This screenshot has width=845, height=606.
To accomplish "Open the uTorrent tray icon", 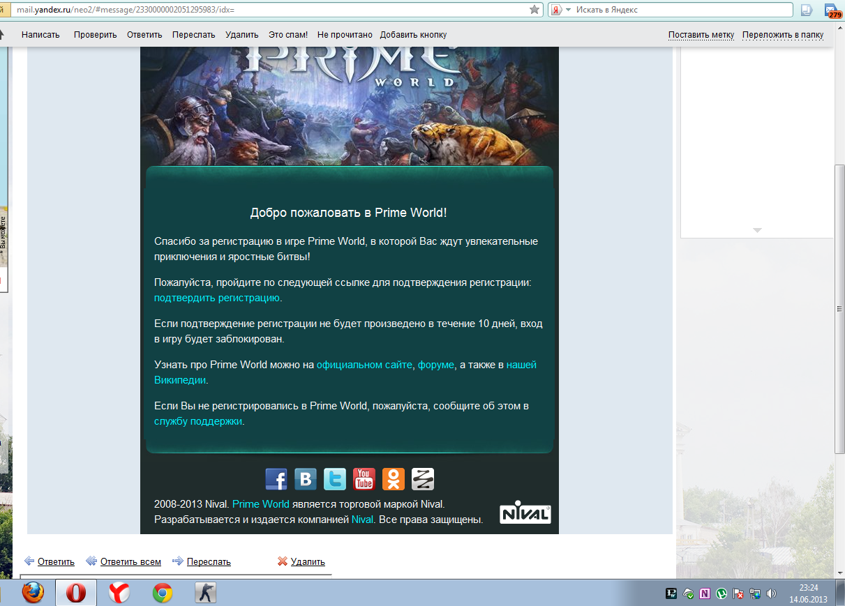I will pyautogui.click(x=721, y=593).
